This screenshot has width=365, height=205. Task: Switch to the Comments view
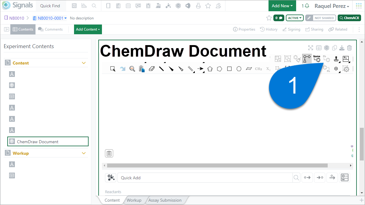(x=50, y=29)
